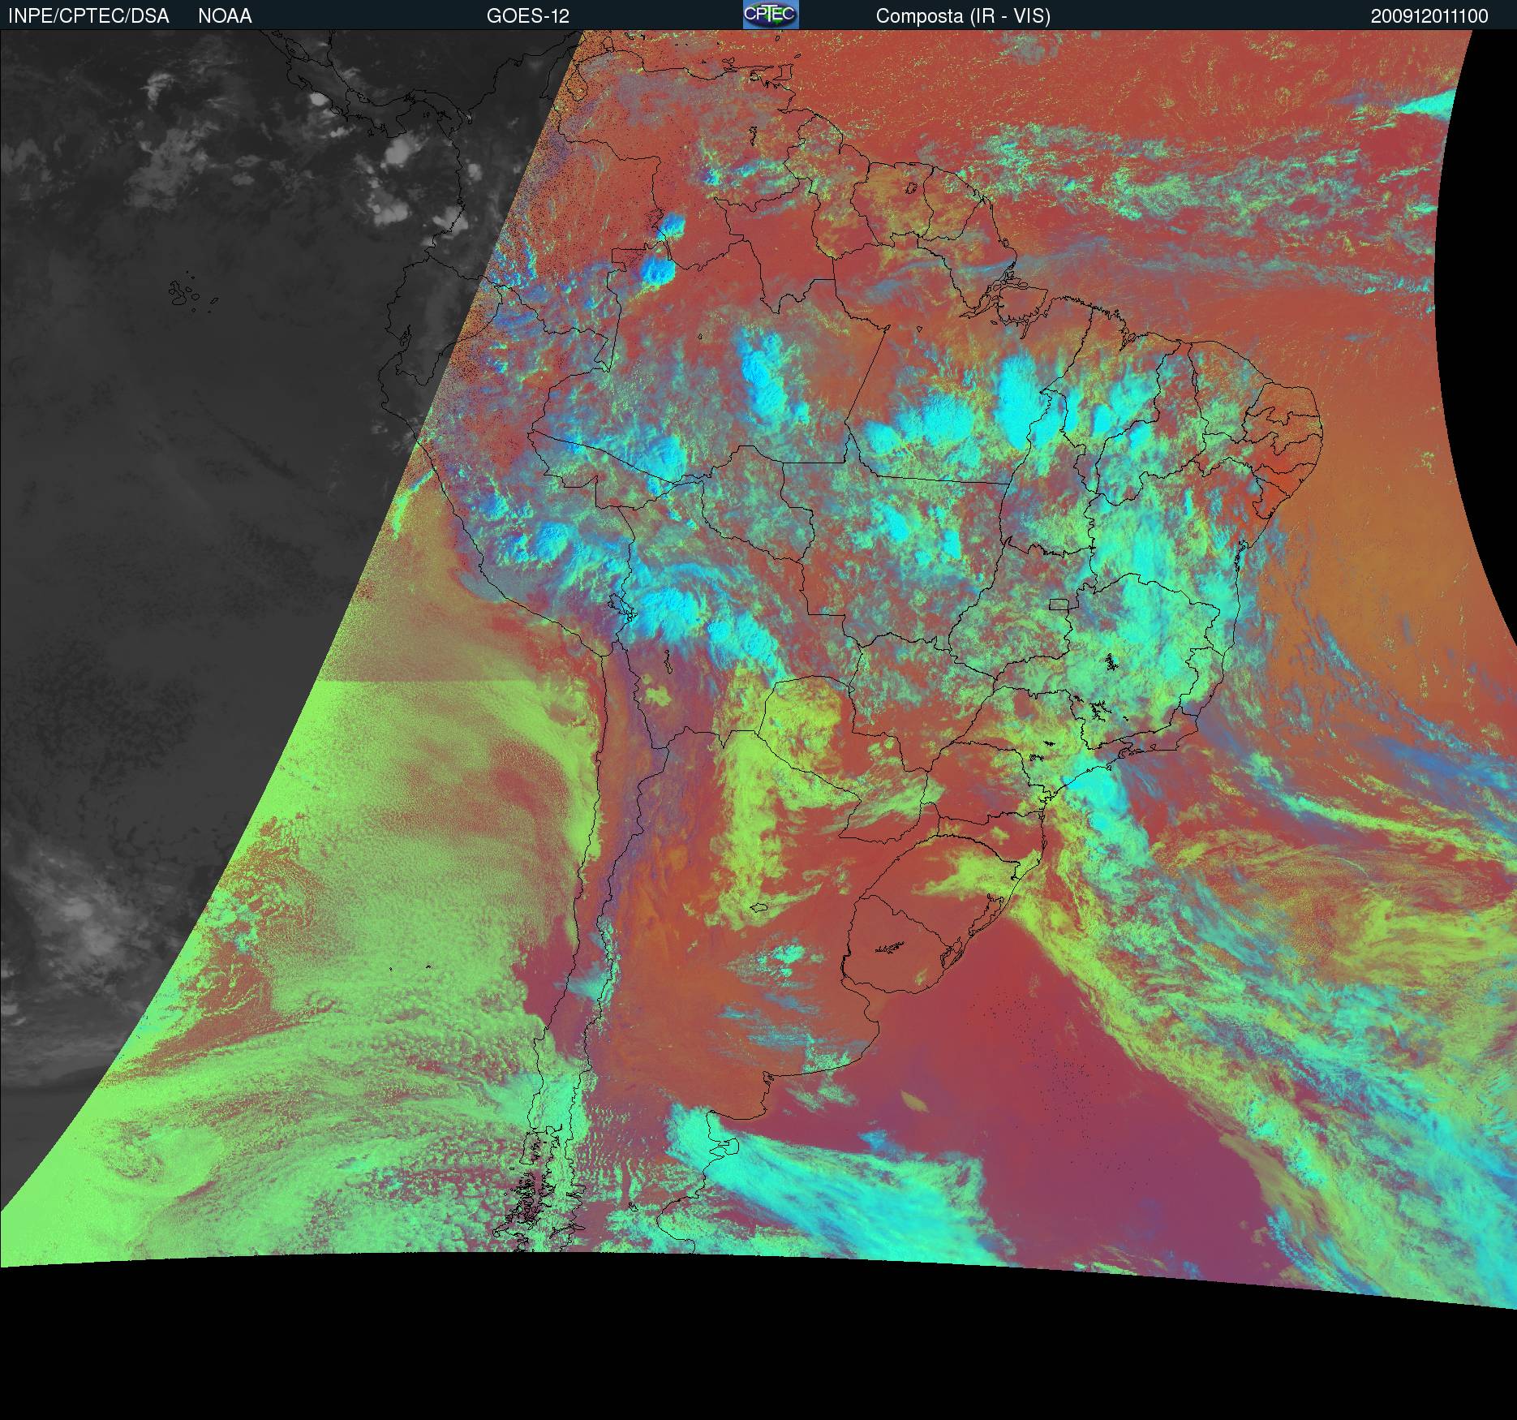Select the Composta (IR - VIS) title

963,16
